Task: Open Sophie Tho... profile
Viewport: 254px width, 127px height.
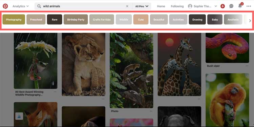Action: tap(203, 6)
